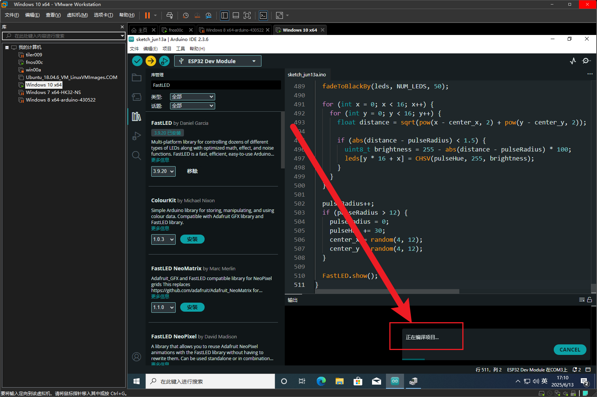This screenshot has width=597, height=397.
Task: Open the Search sidebar icon
Action: 137,155
